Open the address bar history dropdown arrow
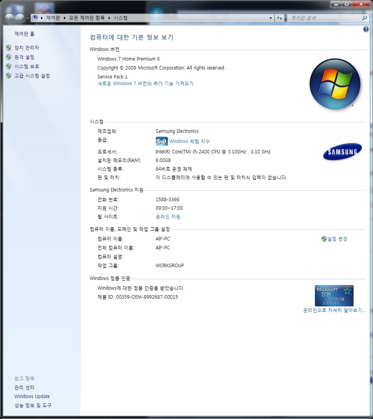This screenshot has height=419, width=373. (x=271, y=18)
